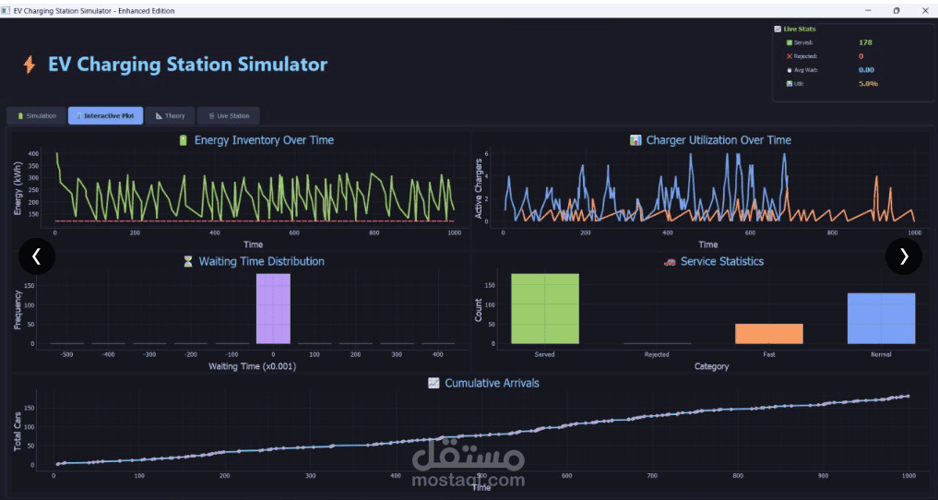Go to the next slide arrow

click(x=903, y=256)
